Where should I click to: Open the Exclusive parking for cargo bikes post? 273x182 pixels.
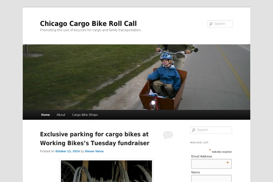coord(95,139)
